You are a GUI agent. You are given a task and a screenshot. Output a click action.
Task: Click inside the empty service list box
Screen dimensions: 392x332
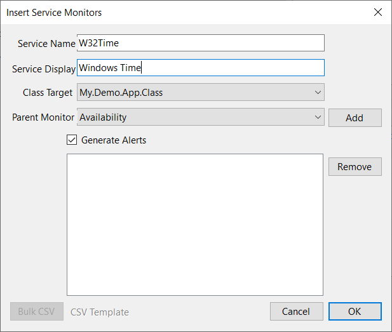pyautogui.click(x=195, y=224)
